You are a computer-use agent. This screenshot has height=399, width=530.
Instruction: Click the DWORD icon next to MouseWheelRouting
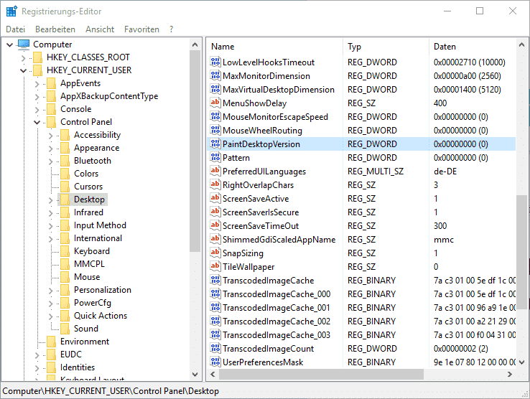(x=215, y=130)
